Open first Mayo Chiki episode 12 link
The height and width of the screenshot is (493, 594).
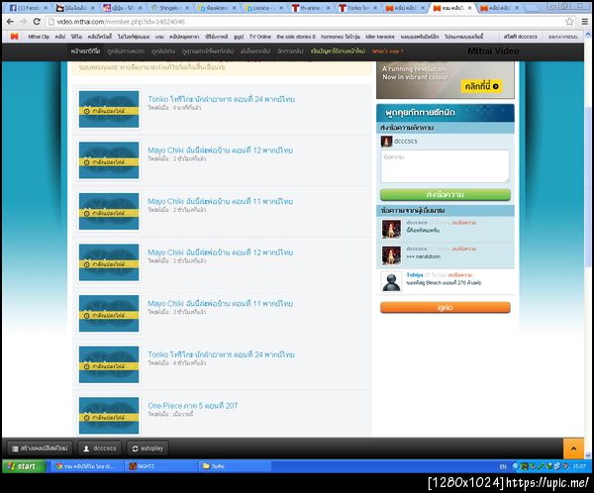pyautogui.click(x=220, y=150)
